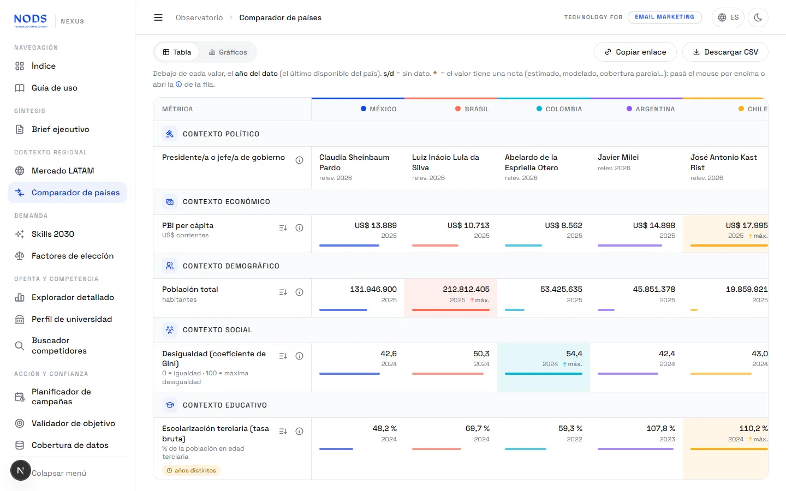Click Colapsar menú at sidebar bottom

[59, 473]
